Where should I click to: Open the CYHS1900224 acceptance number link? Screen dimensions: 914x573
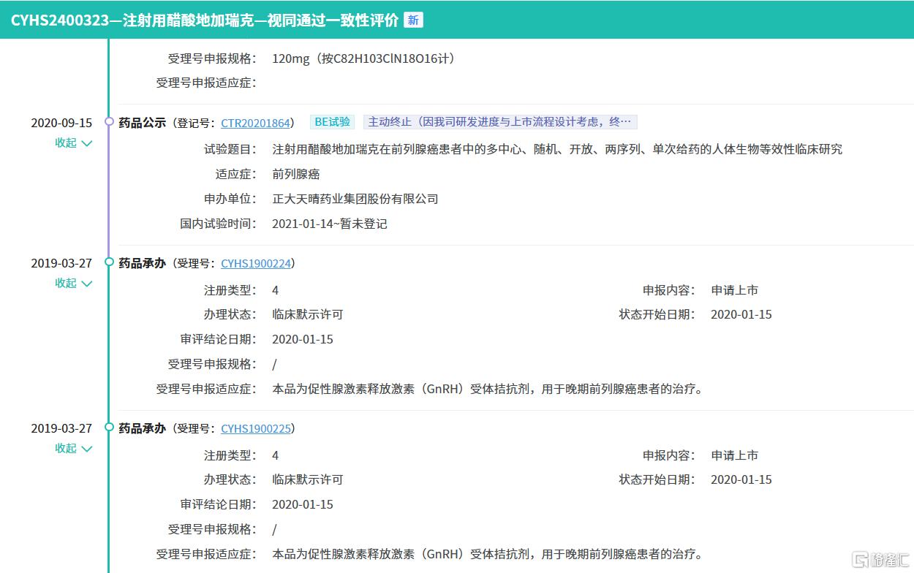[x=255, y=263]
